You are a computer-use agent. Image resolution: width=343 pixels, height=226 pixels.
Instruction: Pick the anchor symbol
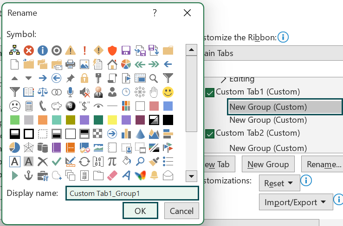[x=29, y=176]
